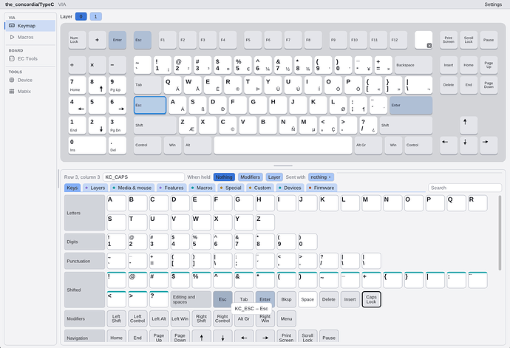
Task: Select the F12 key on keyboard layout
Action: [x=398, y=40]
